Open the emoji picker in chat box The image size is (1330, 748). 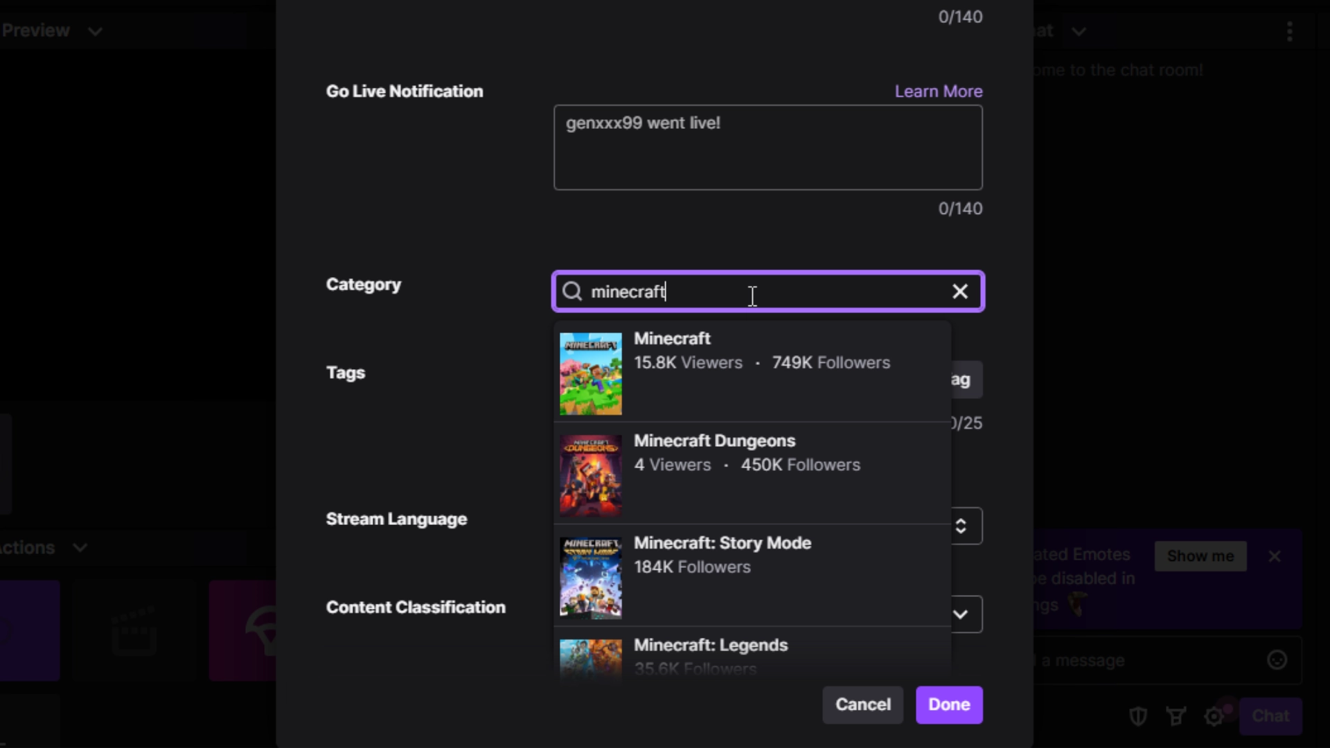pyautogui.click(x=1277, y=660)
